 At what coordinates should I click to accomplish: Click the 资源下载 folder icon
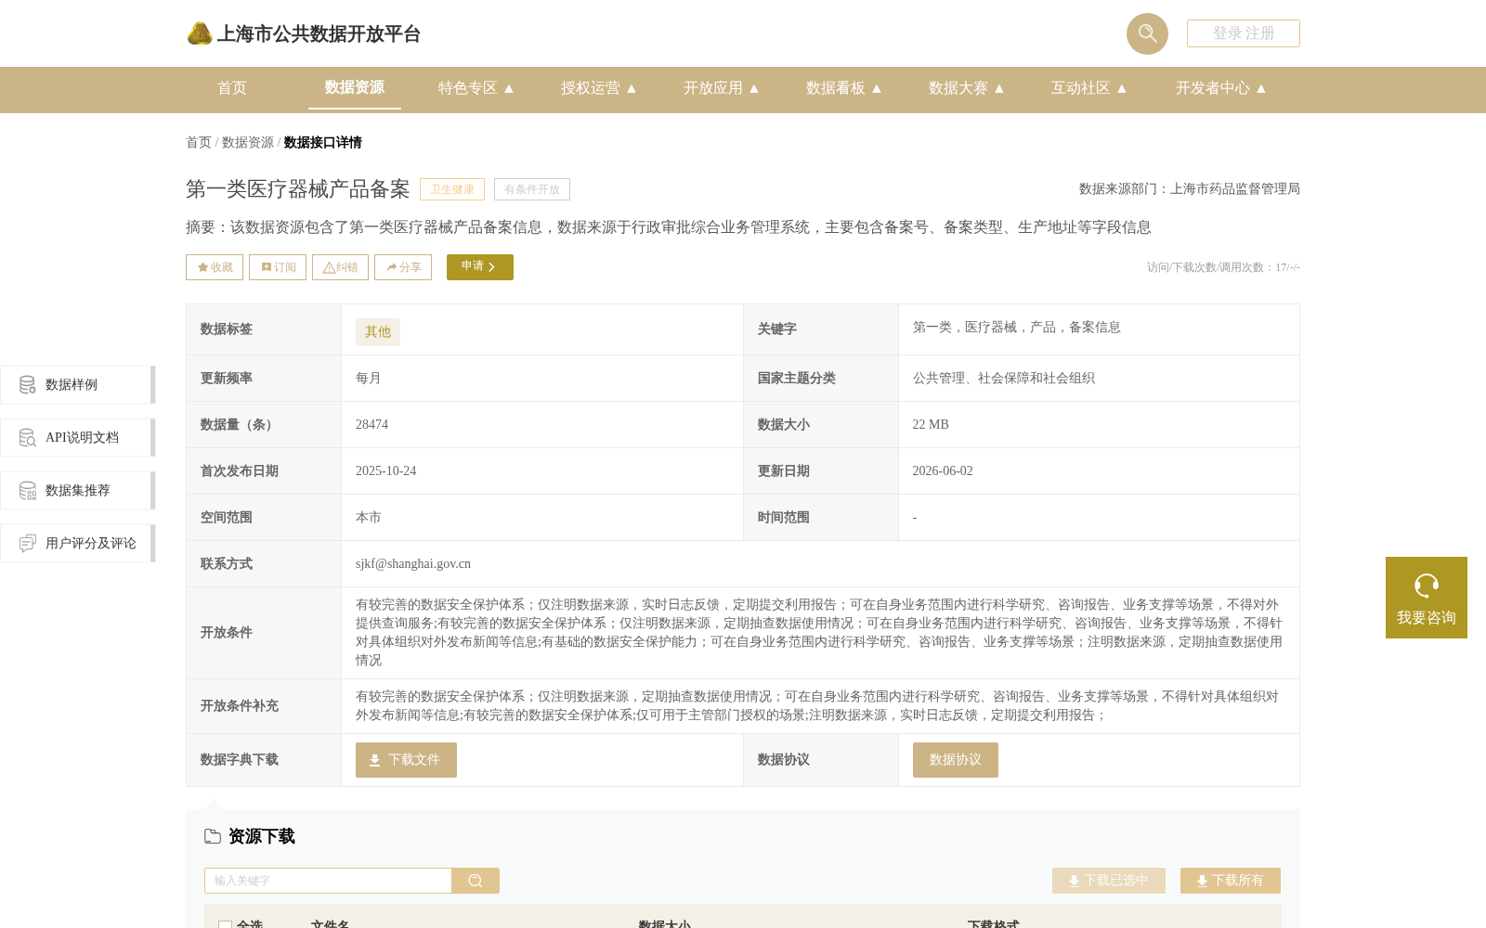coord(213,836)
